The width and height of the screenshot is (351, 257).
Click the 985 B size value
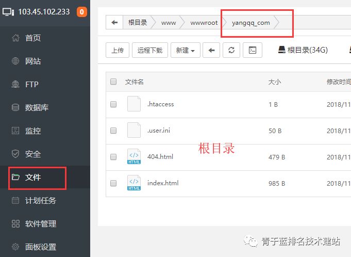(x=277, y=184)
